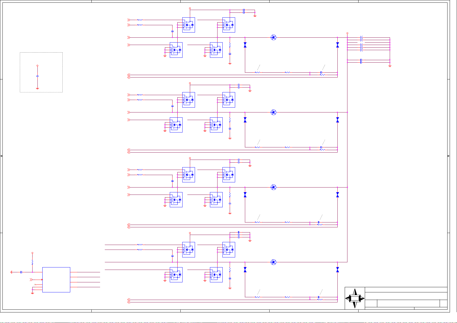Image resolution: width=457 pixels, height=323 pixels.
Task: Select the inductor symbol on the topmost phase
Action: 274,37
